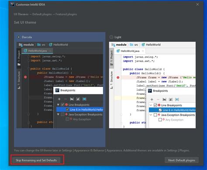Select the Darcula theme radio button
The height and width of the screenshot is (170, 207).
pyautogui.click(x=19, y=37)
